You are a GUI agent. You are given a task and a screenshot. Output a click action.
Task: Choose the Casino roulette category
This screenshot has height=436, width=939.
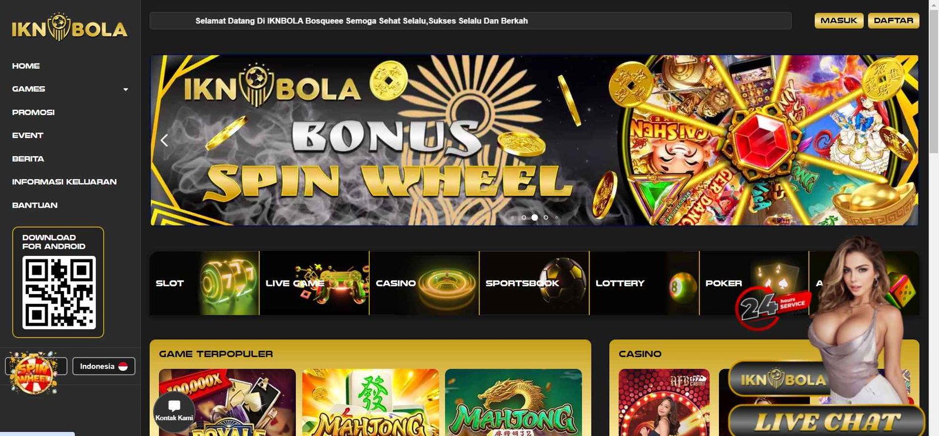pyautogui.click(x=424, y=283)
